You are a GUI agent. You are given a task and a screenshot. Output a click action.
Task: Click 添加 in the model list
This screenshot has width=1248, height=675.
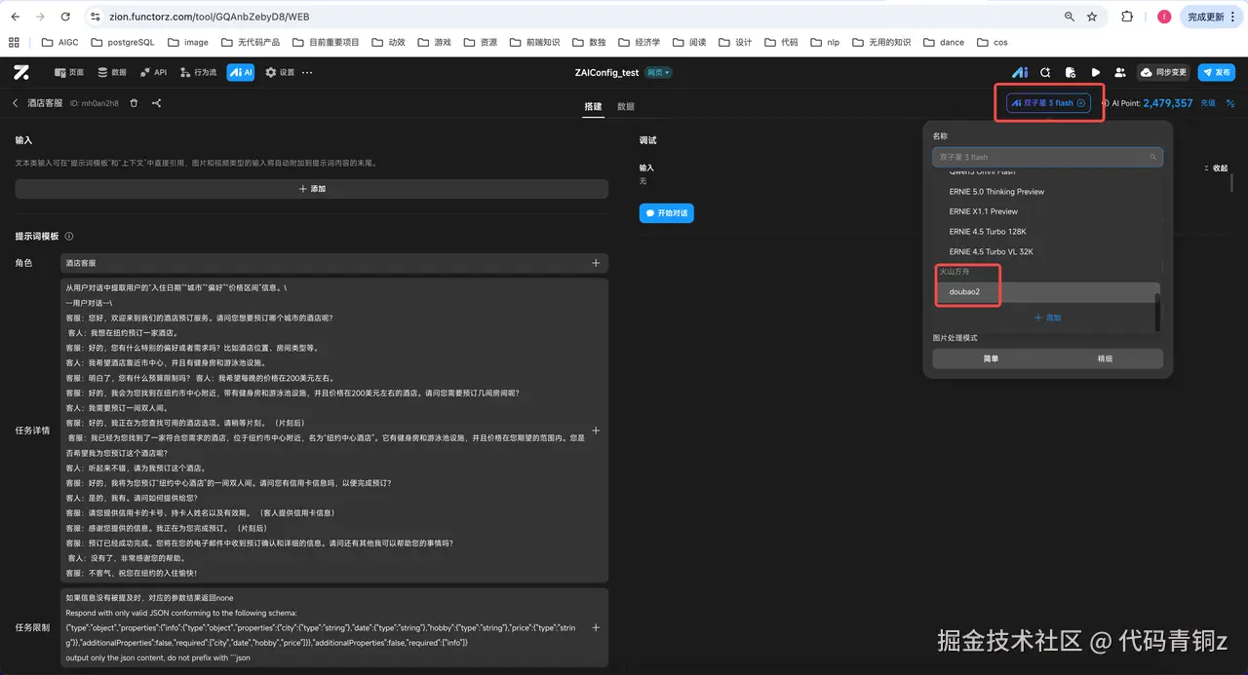[1047, 318]
